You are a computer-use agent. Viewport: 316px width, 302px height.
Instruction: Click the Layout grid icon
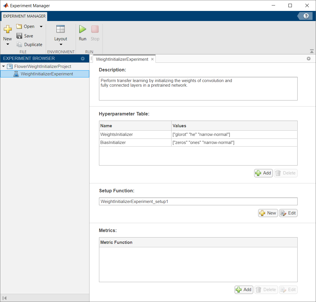[x=60, y=29]
